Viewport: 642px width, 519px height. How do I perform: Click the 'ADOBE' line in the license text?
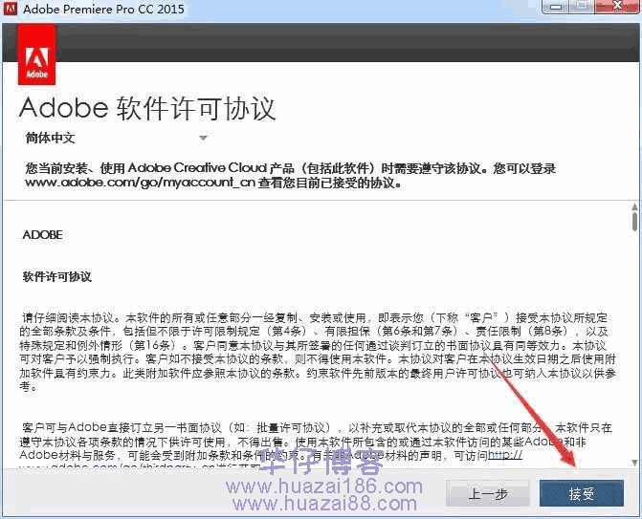point(43,235)
